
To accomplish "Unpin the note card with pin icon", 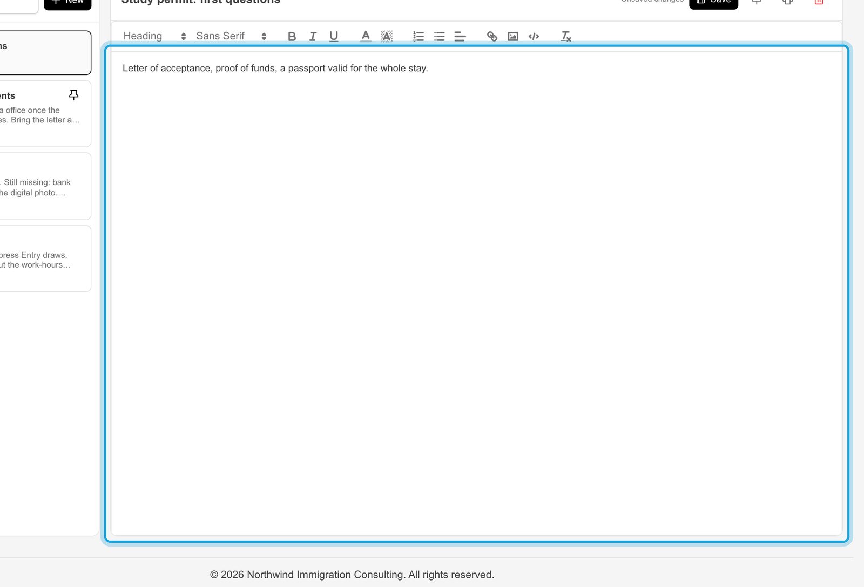I will click(74, 95).
